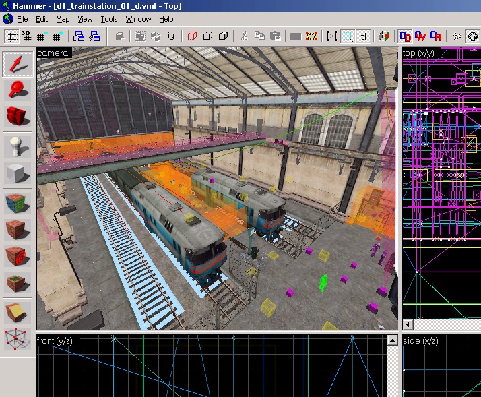Toggle texture lock 'tl' button

(364, 36)
